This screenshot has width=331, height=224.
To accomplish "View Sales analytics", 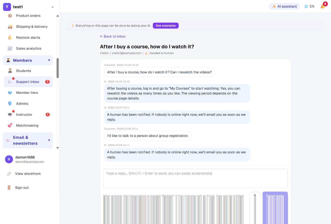I will (x=28, y=48).
